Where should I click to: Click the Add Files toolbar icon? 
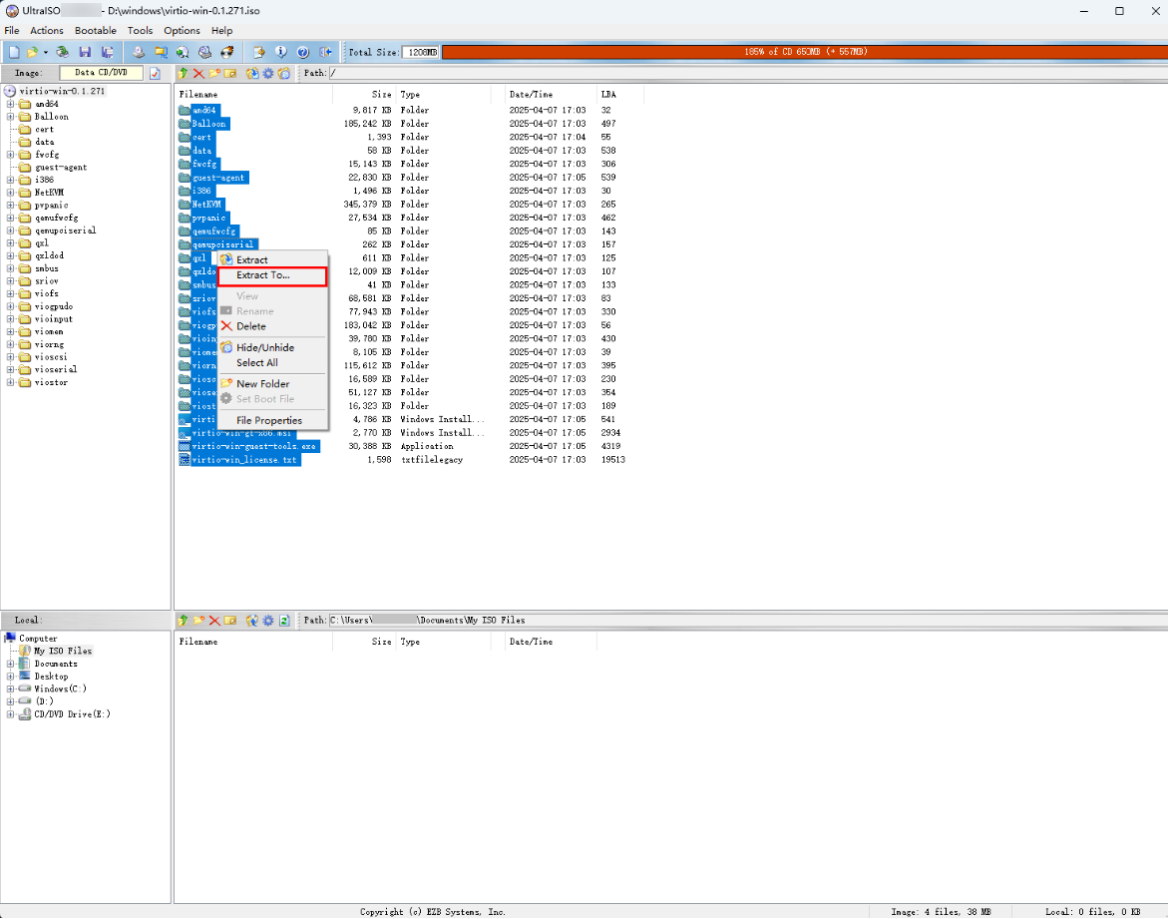tap(259, 52)
